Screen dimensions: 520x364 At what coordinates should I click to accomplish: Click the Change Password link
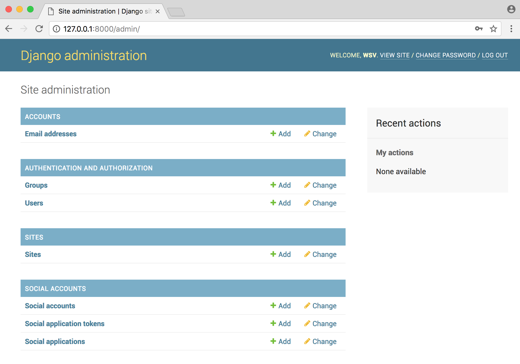tap(446, 55)
